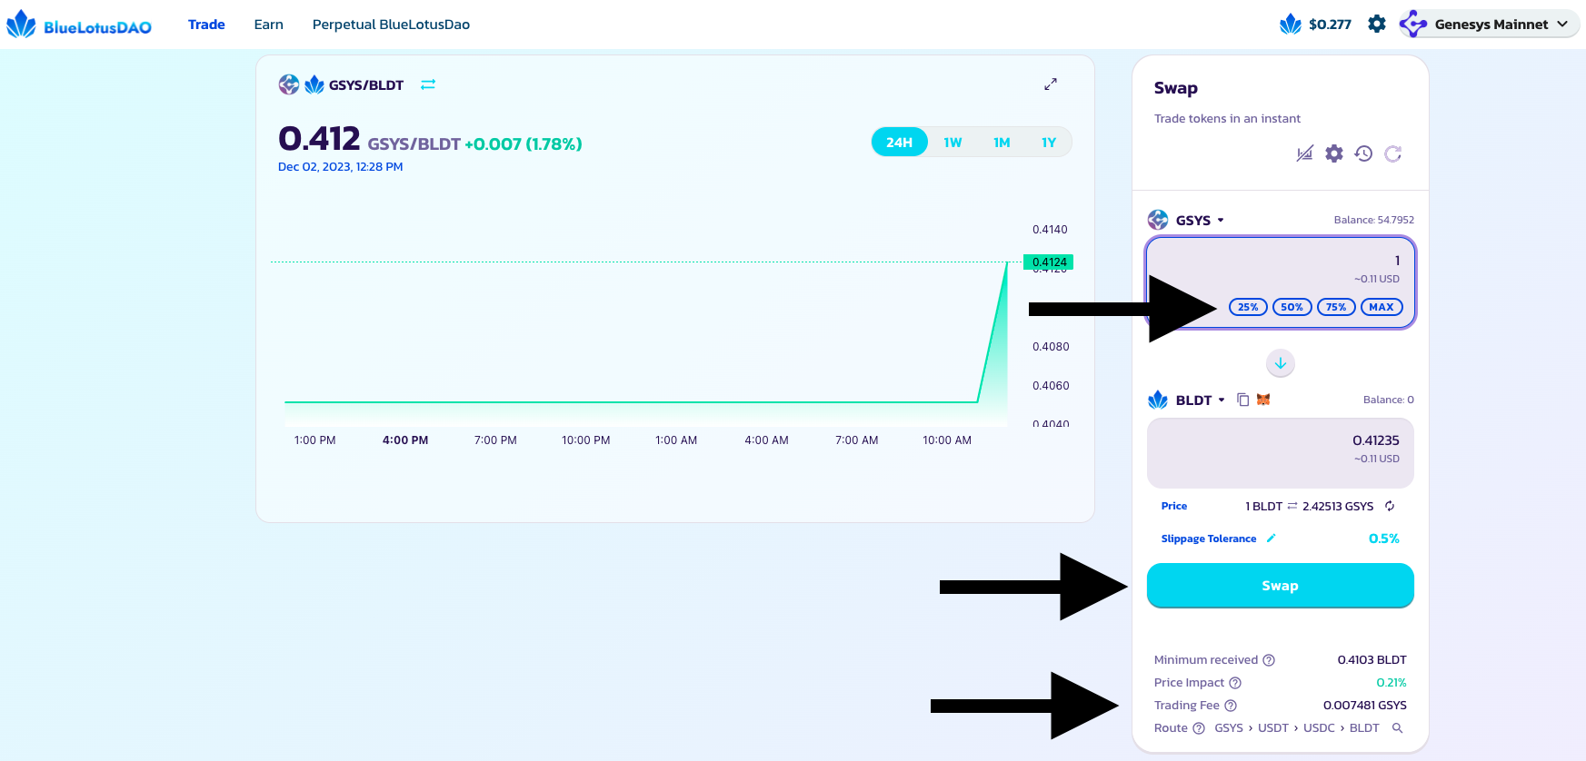1586x761 pixels.
Task: Click the Swap button
Action: (x=1280, y=586)
